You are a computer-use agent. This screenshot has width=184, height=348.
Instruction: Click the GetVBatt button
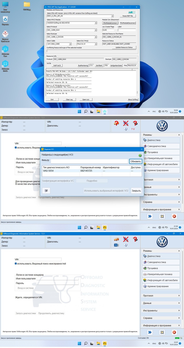tap(99, 65)
